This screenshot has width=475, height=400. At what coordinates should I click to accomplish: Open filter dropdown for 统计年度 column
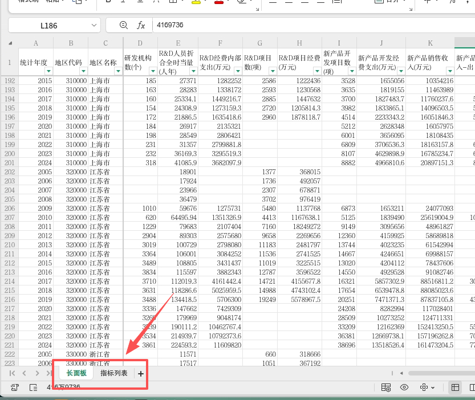(48, 71)
